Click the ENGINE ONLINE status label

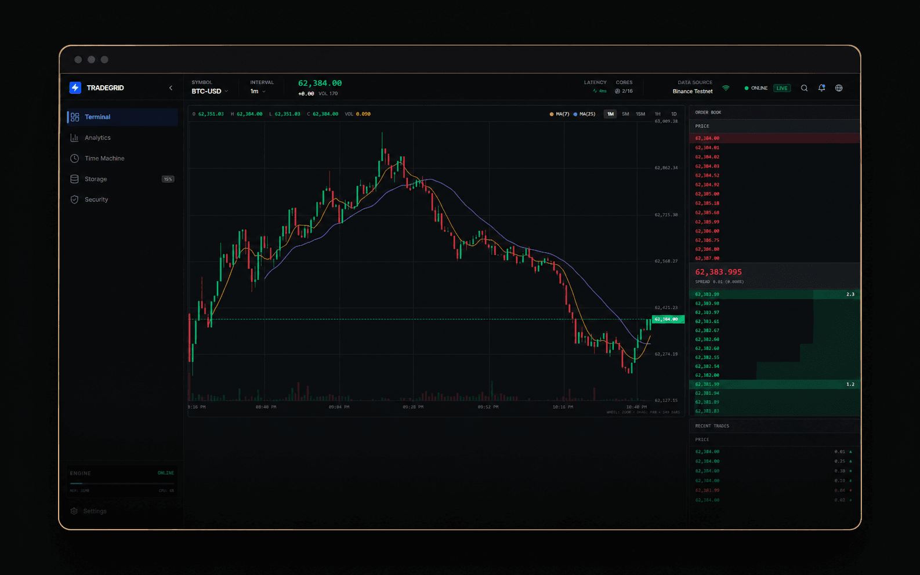[166, 473]
